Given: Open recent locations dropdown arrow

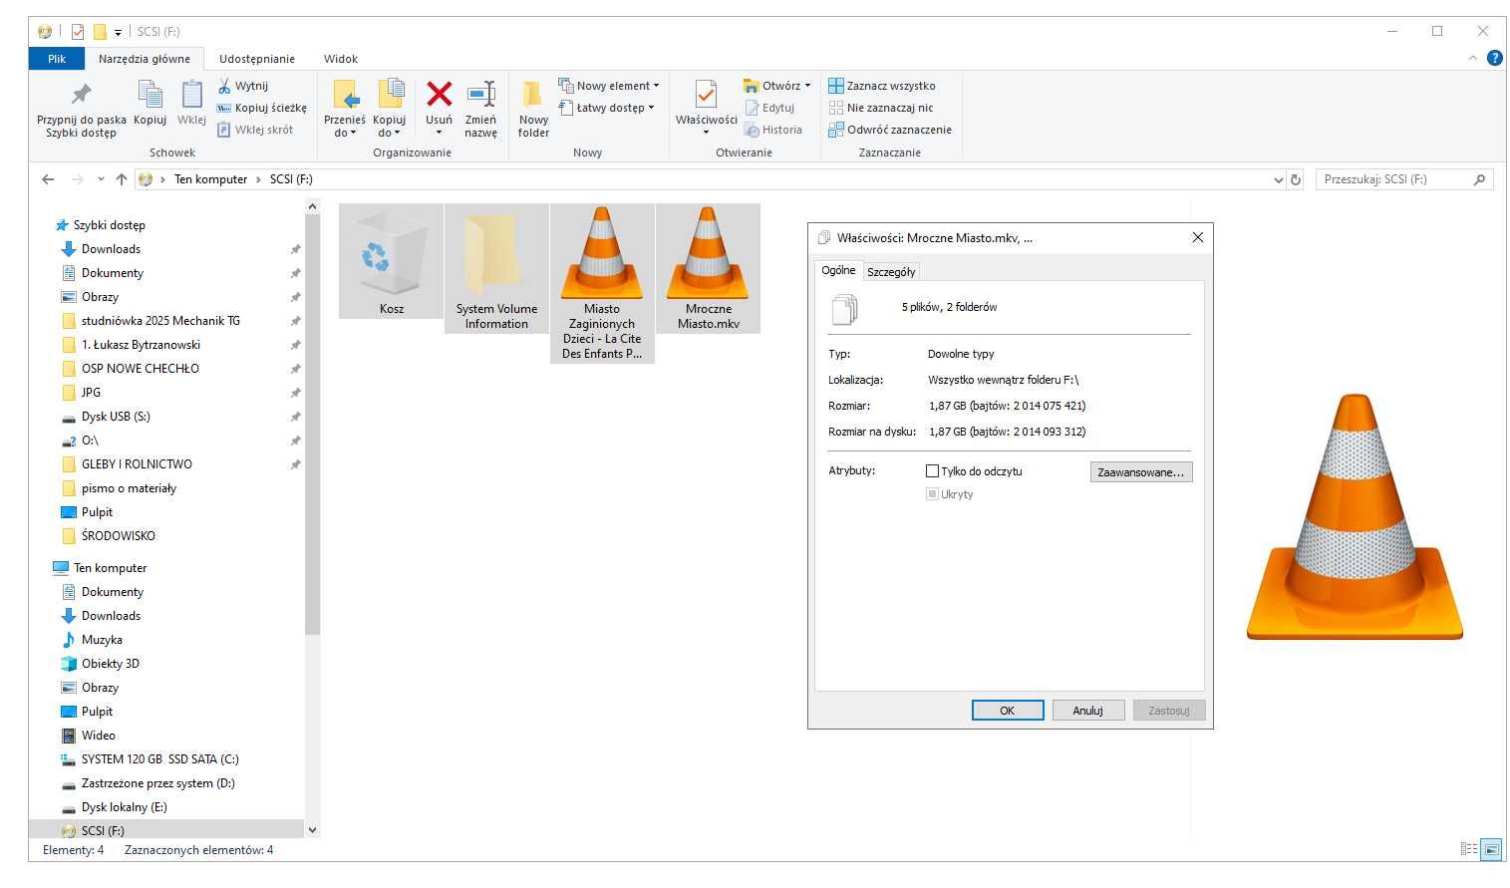Looking at the screenshot, I should [x=101, y=179].
